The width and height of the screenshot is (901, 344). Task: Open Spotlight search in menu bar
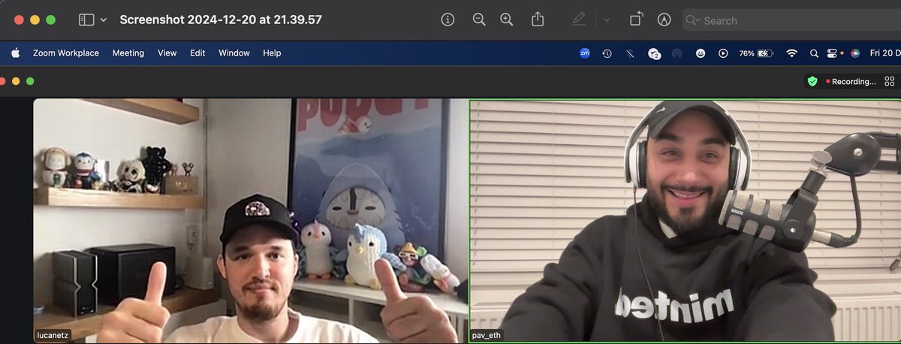814,53
